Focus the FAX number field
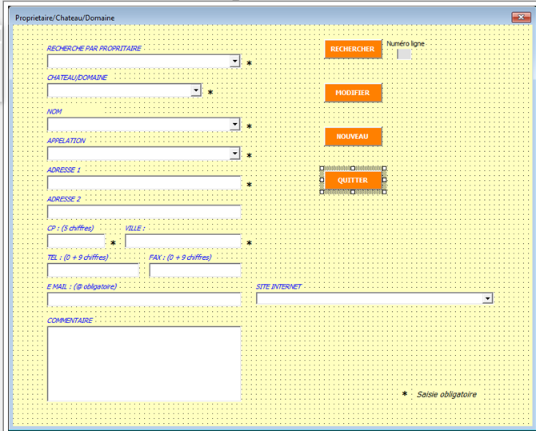This screenshot has height=431, width=536. pos(194,270)
